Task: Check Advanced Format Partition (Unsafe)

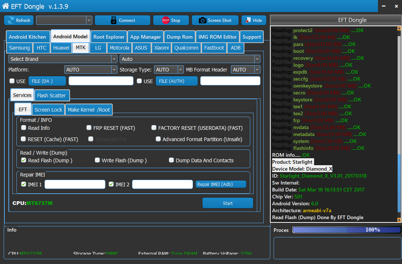Action: [x=158, y=139]
